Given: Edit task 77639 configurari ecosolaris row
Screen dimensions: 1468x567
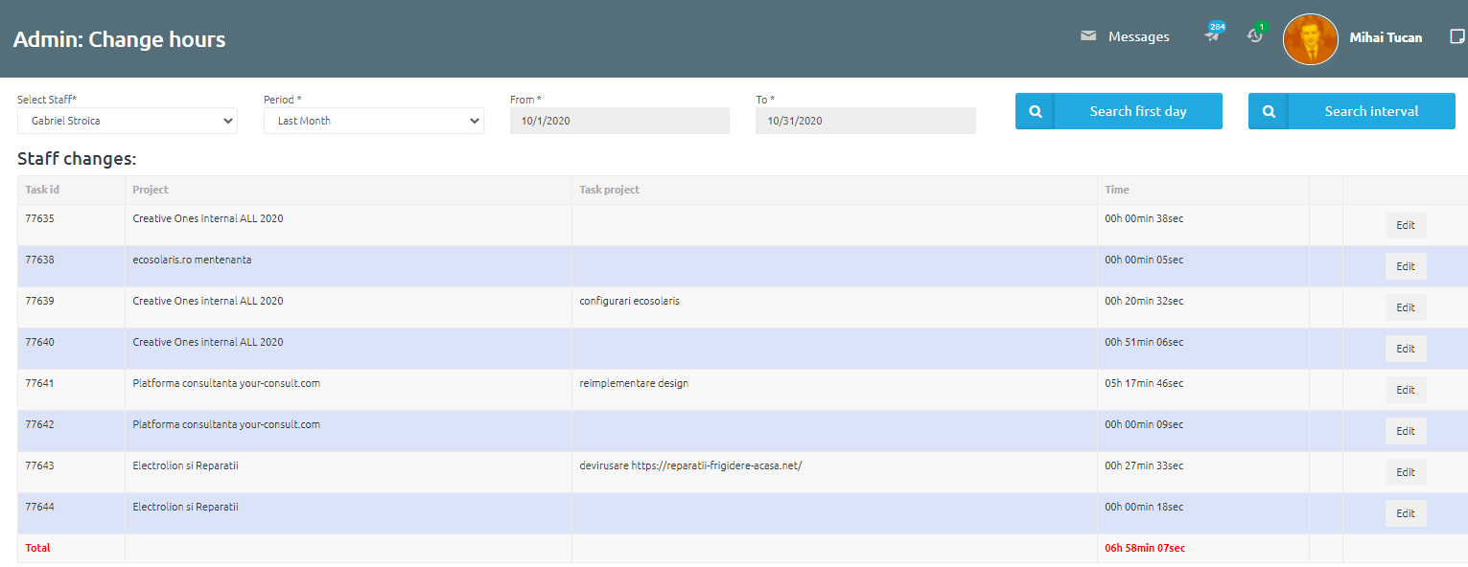Looking at the screenshot, I should tap(1406, 307).
